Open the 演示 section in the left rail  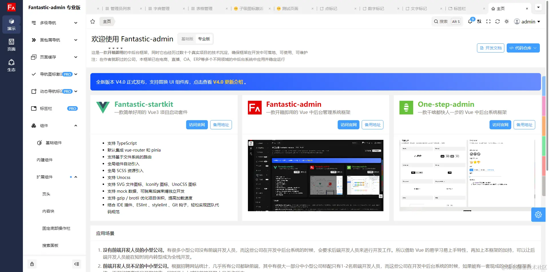point(11,25)
